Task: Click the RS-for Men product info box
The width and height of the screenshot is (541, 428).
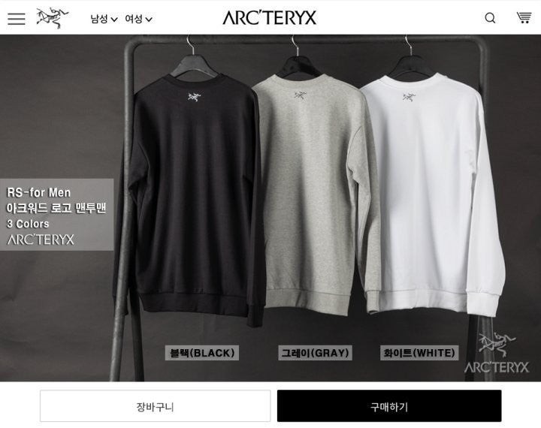Action: pos(56,215)
